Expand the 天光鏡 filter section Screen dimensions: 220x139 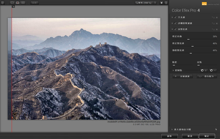pyautogui.click(x=172, y=17)
